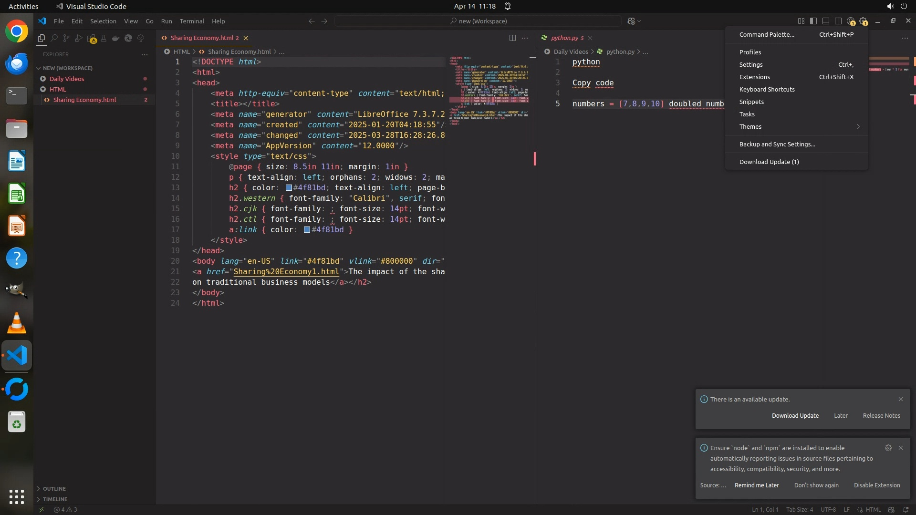Click the Accounts icon in title bar
The height and width of the screenshot is (515, 916).
coord(851,21)
